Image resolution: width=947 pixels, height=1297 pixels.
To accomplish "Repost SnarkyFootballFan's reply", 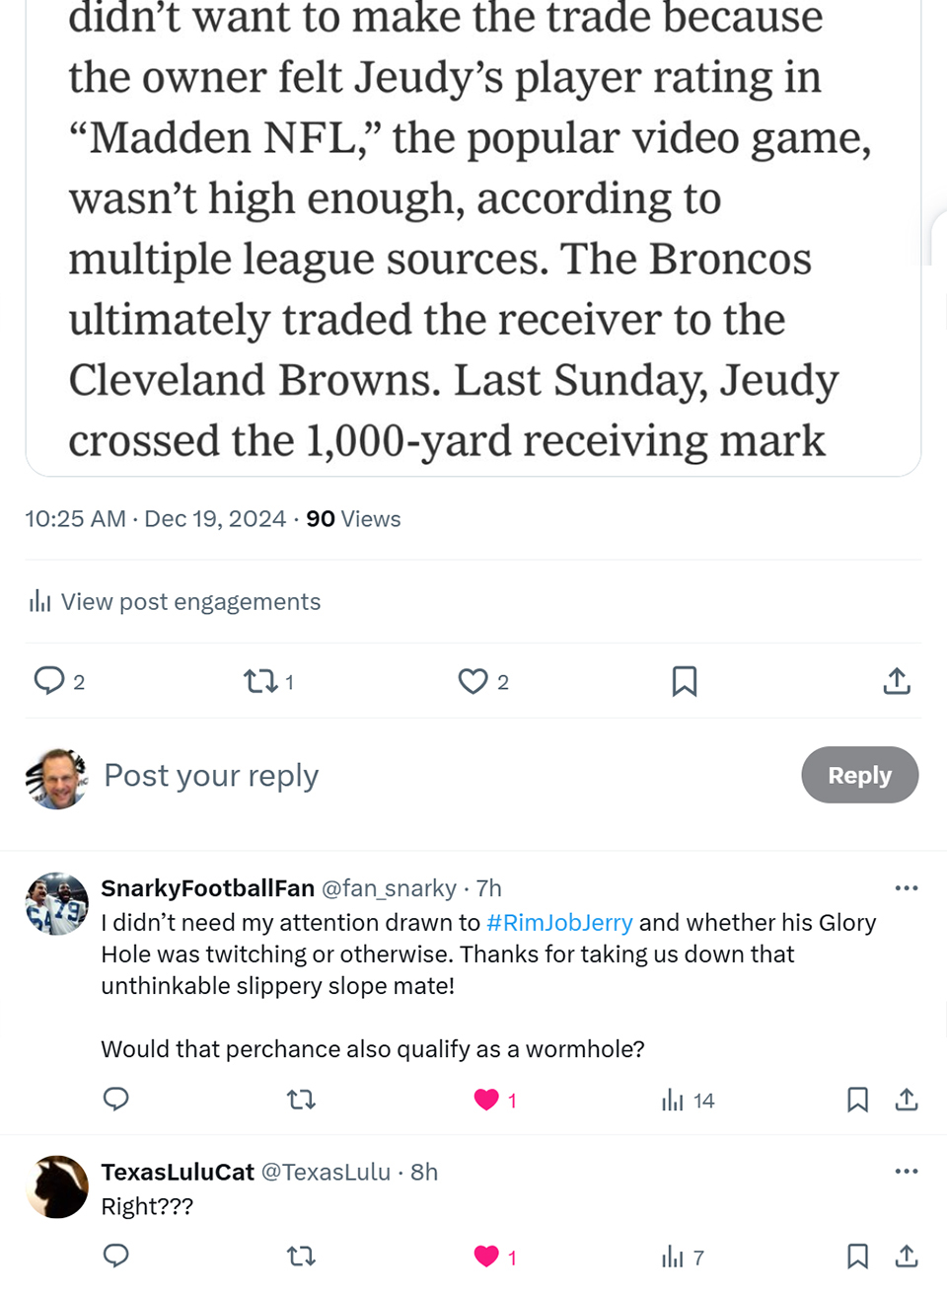I will click(301, 1100).
